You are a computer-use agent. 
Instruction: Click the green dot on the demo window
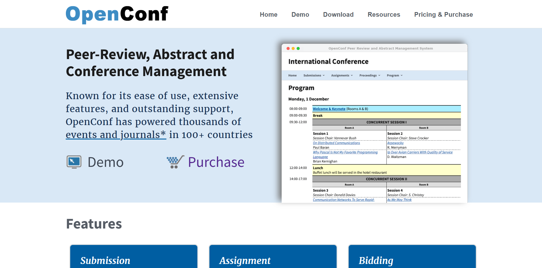298,49
